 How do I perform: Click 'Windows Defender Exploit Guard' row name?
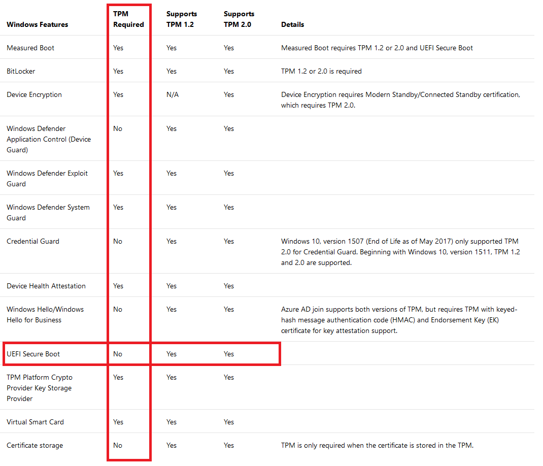point(47,179)
